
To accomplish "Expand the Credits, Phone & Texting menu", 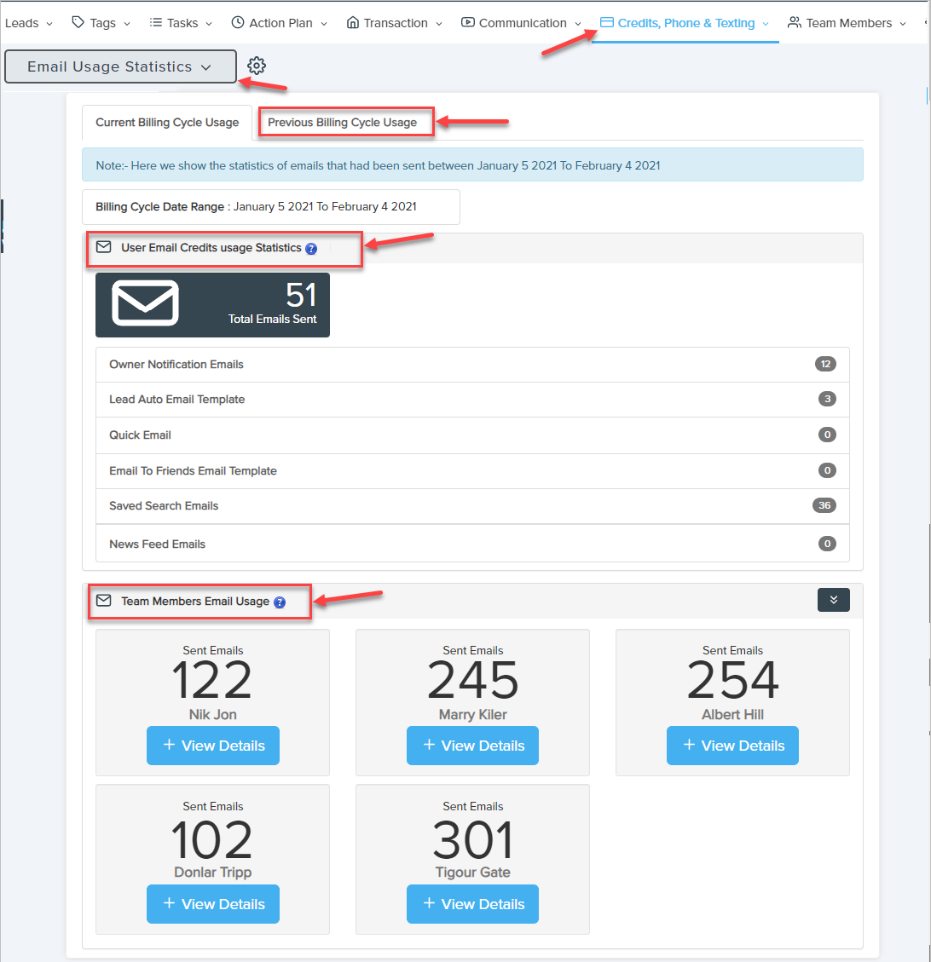I will [x=685, y=23].
